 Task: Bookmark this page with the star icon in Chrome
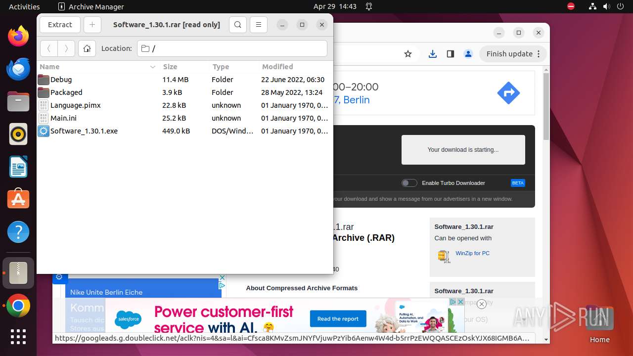(x=408, y=54)
